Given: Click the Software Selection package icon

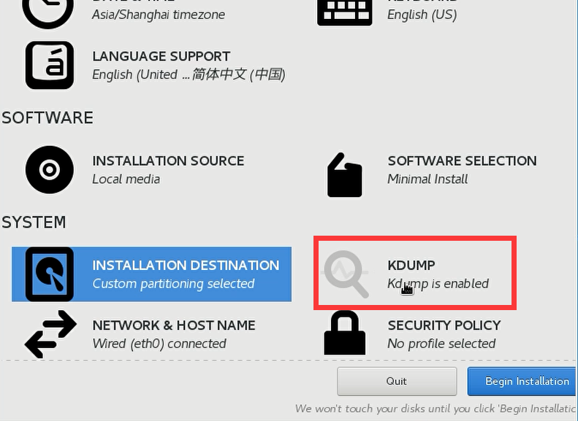Looking at the screenshot, I should tap(344, 175).
